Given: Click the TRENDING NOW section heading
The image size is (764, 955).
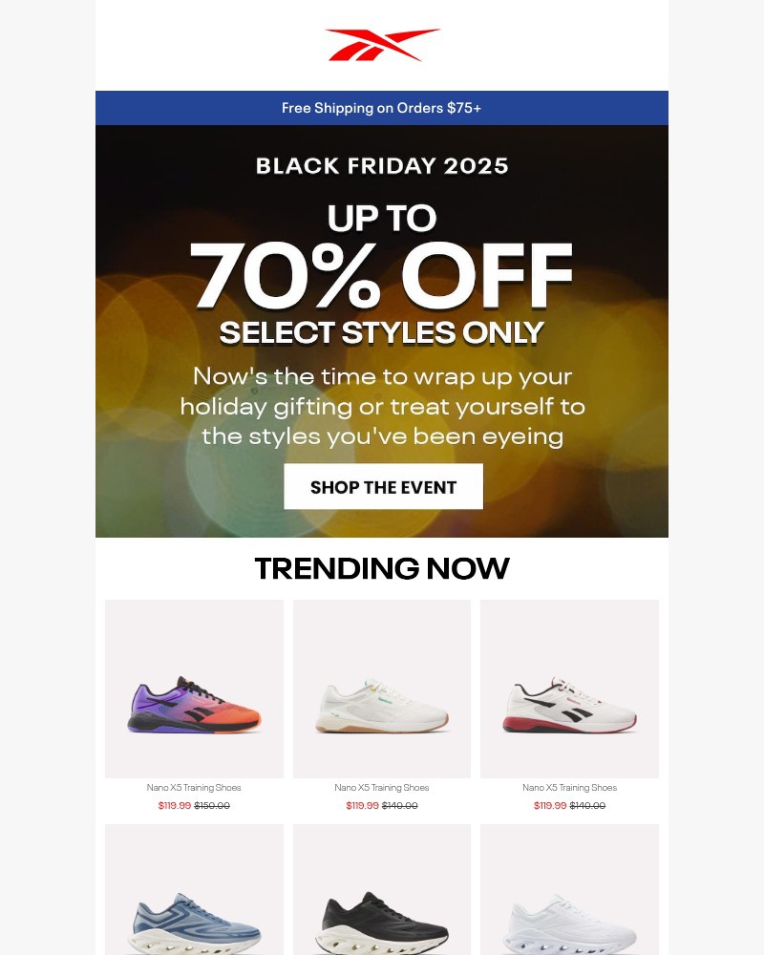Looking at the screenshot, I should tap(383, 568).
